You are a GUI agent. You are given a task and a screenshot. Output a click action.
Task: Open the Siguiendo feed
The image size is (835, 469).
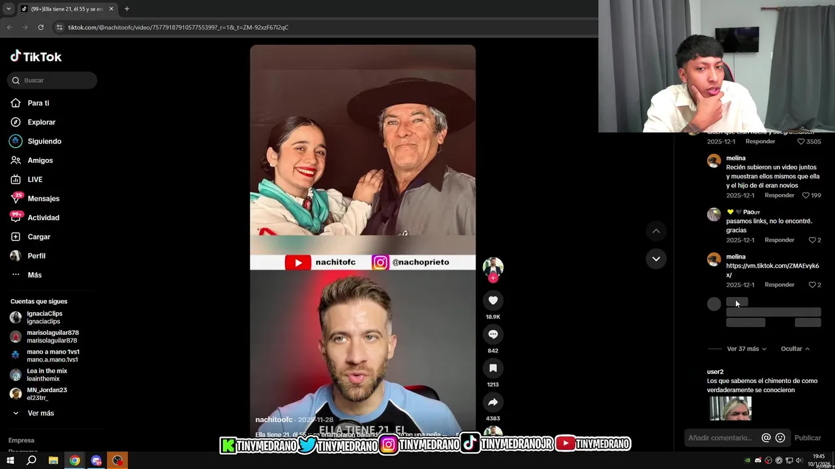point(44,141)
